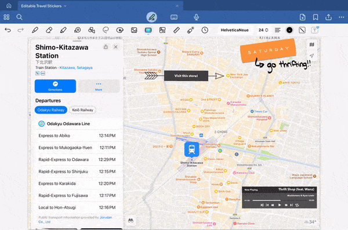Viewport: 348px width, 230px height.
Task: Close the Shimo-Kitazawa Station card
Action: click(x=115, y=47)
